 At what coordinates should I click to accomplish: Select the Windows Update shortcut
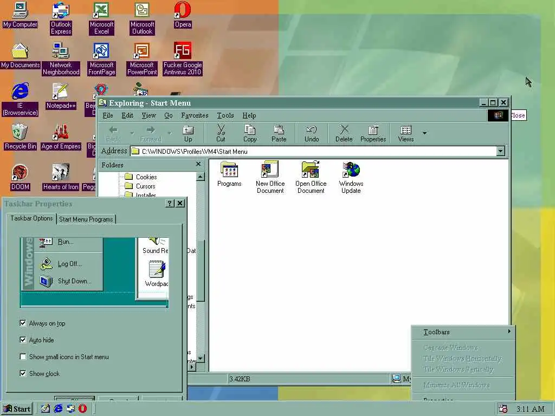[x=351, y=177]
